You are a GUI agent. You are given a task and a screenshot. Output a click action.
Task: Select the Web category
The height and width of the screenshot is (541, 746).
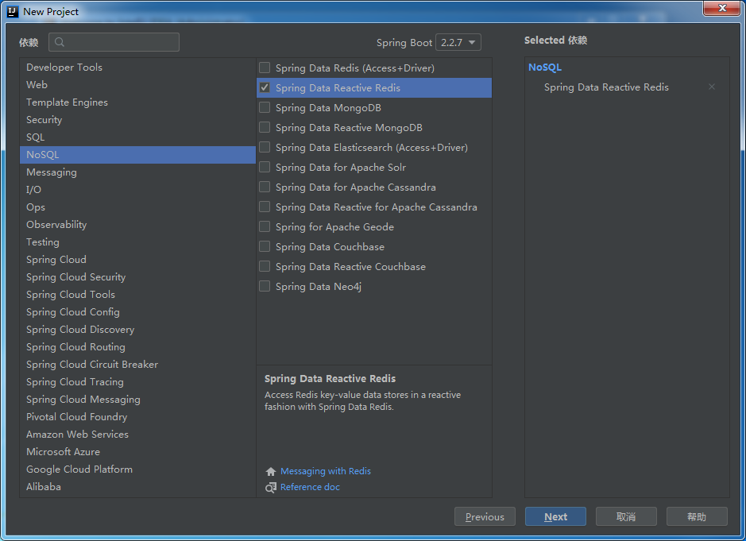(137, 85)
